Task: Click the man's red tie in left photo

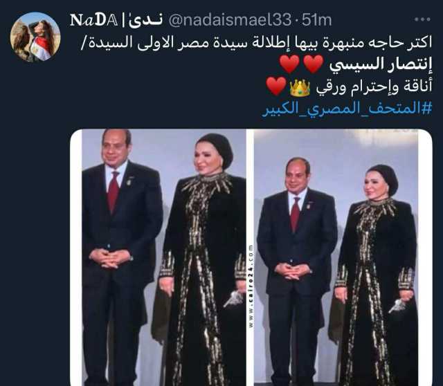Action: tap(114, 191)
